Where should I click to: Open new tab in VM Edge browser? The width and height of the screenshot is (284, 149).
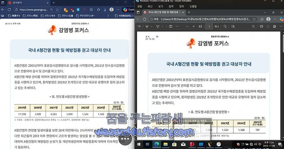[x=189, y=12]
